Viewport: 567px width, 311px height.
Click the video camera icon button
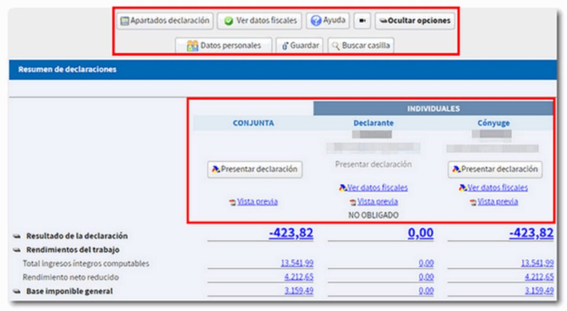[362, 21]
